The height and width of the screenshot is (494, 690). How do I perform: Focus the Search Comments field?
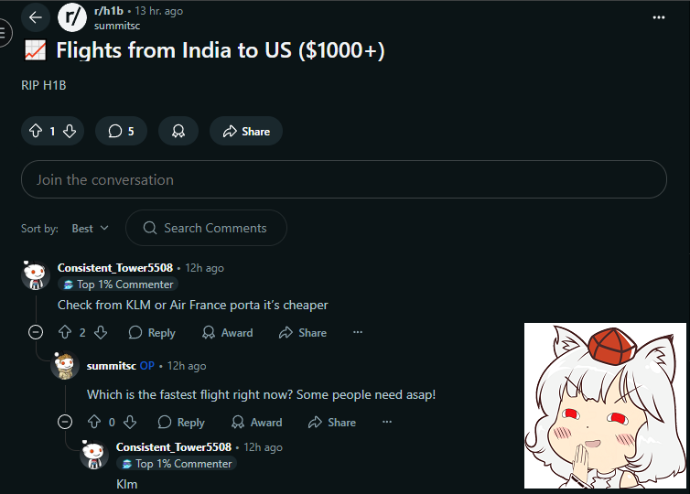coord(207,228)
